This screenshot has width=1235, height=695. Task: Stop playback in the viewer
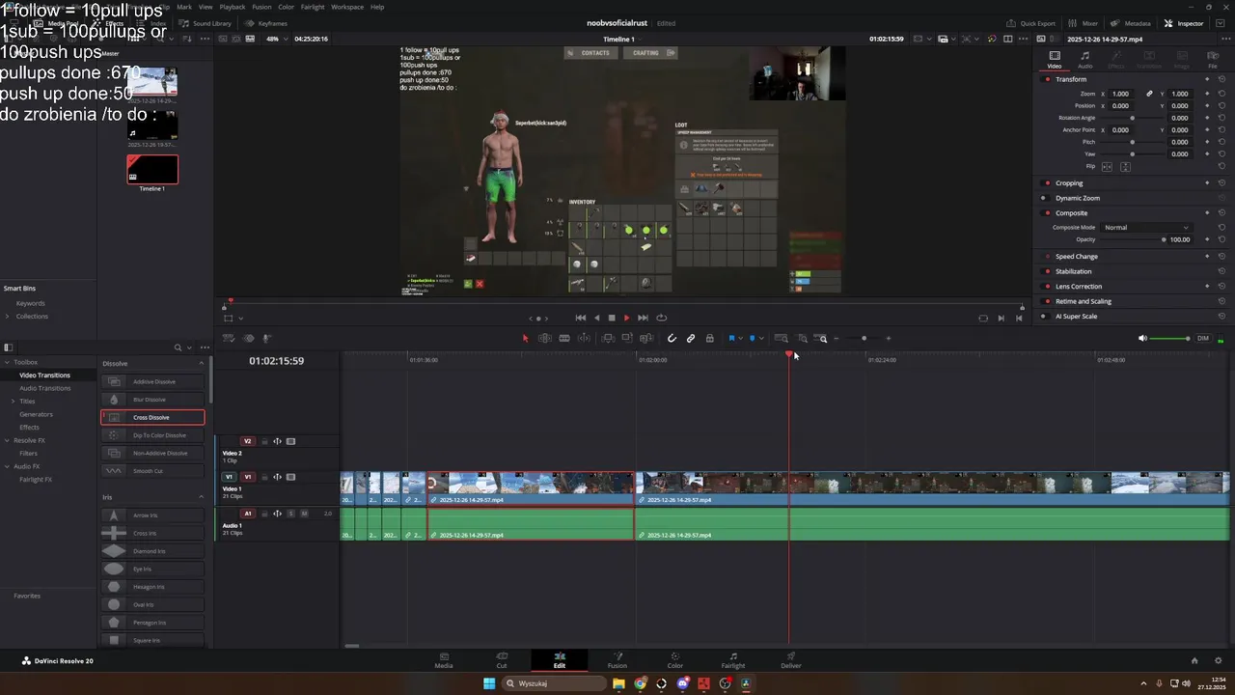[x=611, y=318]
